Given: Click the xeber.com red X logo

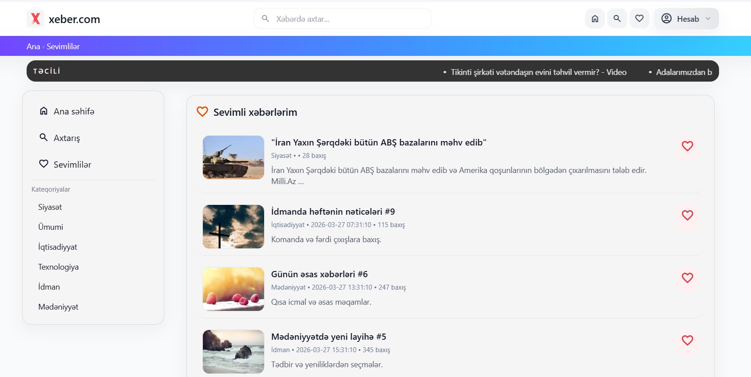Looking at the screenshot, I should point(36,19).
